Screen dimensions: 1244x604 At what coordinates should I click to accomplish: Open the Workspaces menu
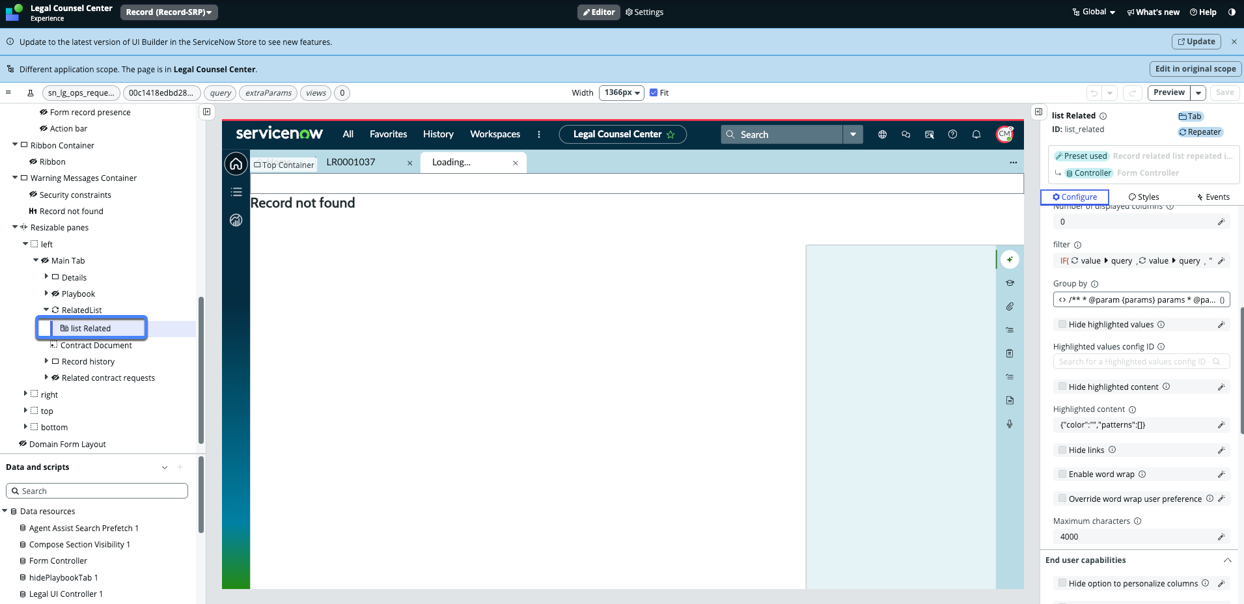click(495, 134)
